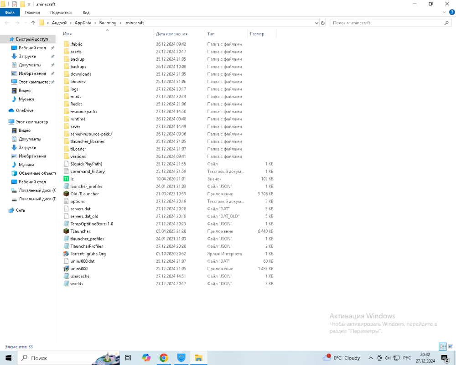The width and height of the screenshot is (456, 365).
Task: Click chevron after Roaming in address bar
Action: 120,23
